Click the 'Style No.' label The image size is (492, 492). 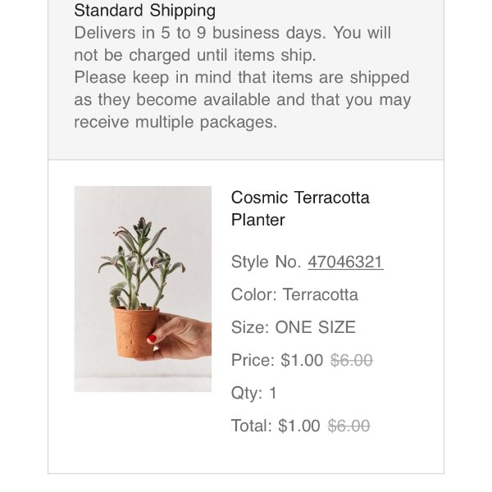pyautogui.click(x=266, y=262)
